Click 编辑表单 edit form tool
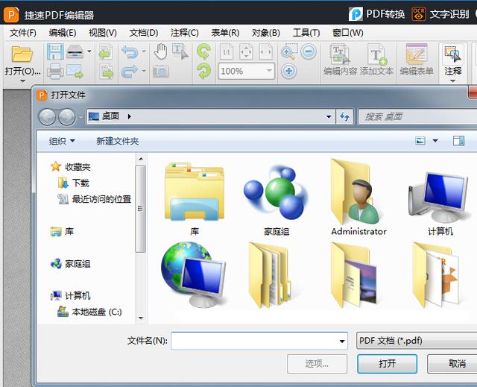Screen dimensions: 477x387 coord(417,60)
